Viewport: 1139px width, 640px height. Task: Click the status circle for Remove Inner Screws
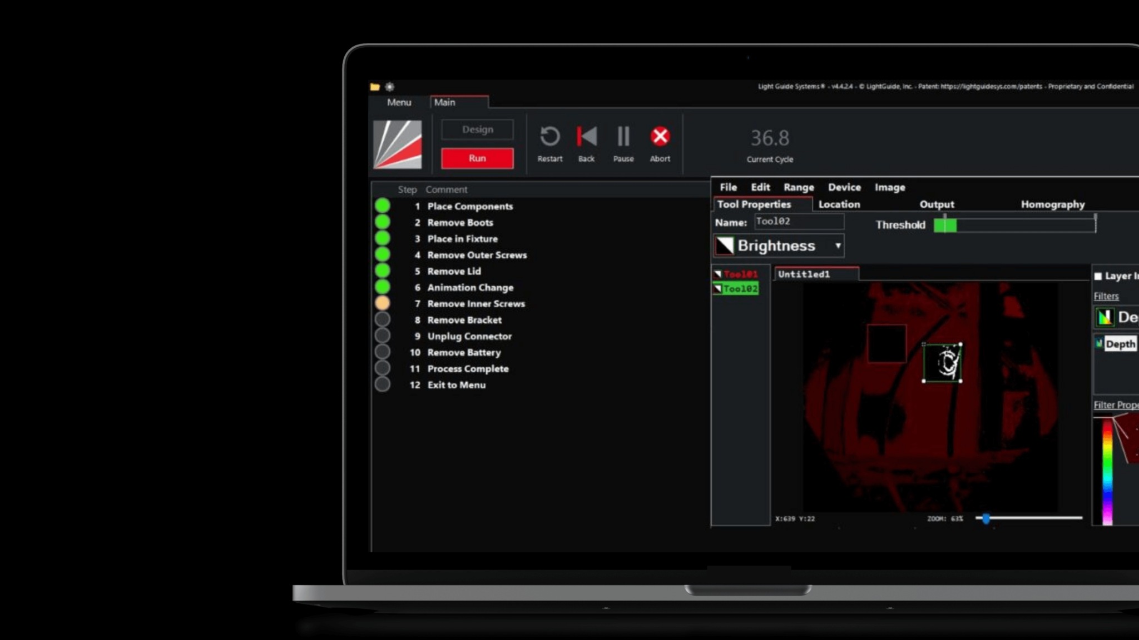click(x=383, y=303)
